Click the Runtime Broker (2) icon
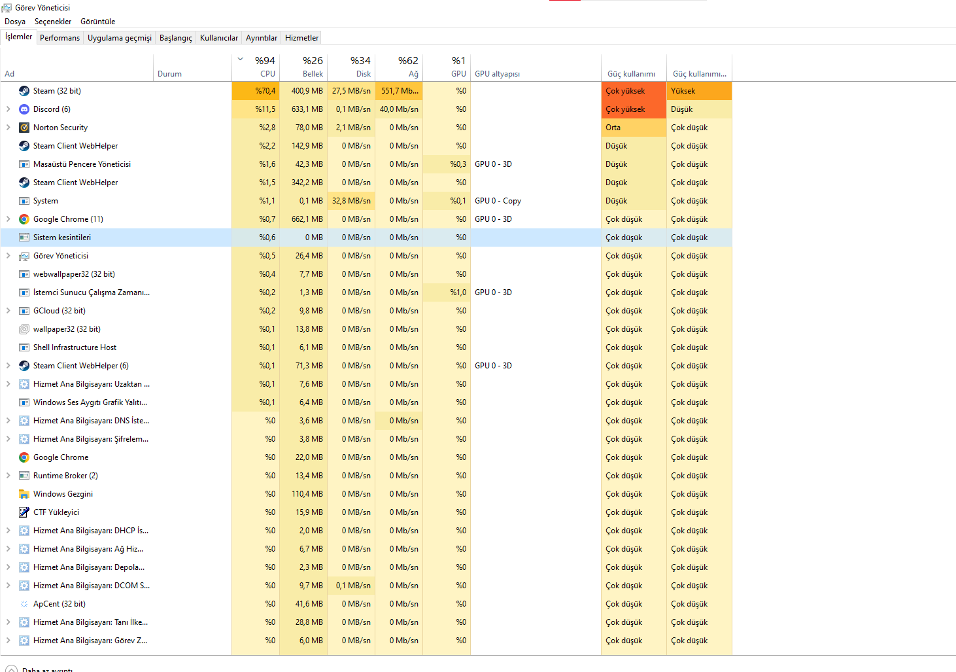 click(24, 476)
